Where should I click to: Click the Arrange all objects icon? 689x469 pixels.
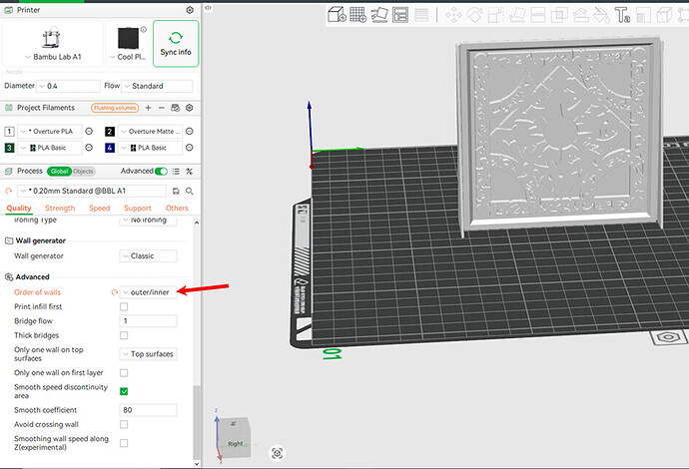[x=400, y=15]
